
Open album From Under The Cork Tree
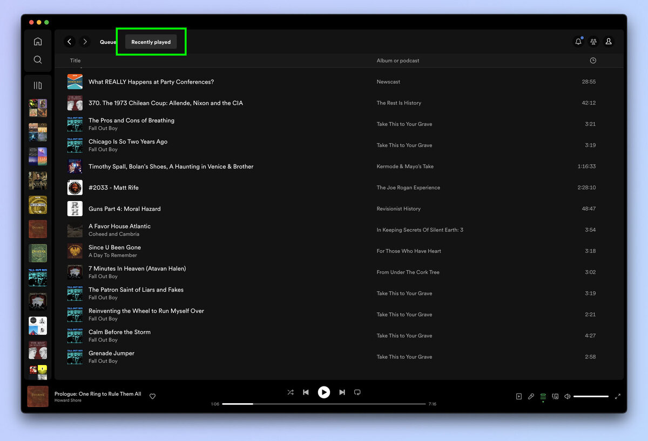[x=408, y=272]
